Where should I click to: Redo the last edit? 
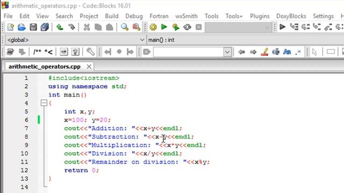point(71,27)
